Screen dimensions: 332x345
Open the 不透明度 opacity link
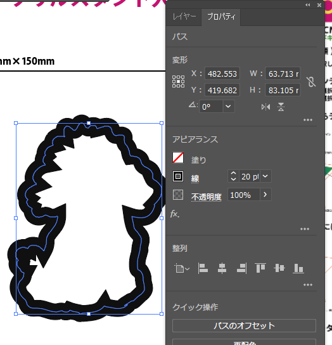(x=207, y=197)
